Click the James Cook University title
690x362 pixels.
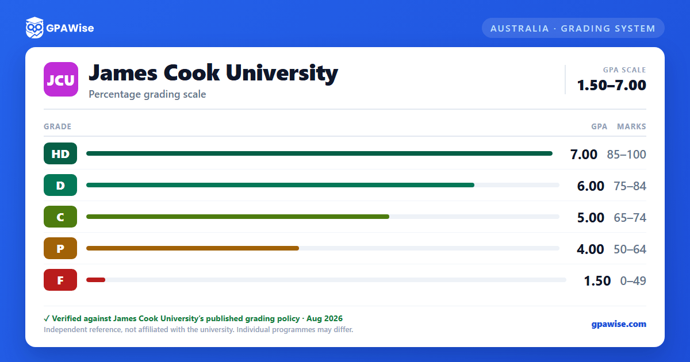coord(213,73)
